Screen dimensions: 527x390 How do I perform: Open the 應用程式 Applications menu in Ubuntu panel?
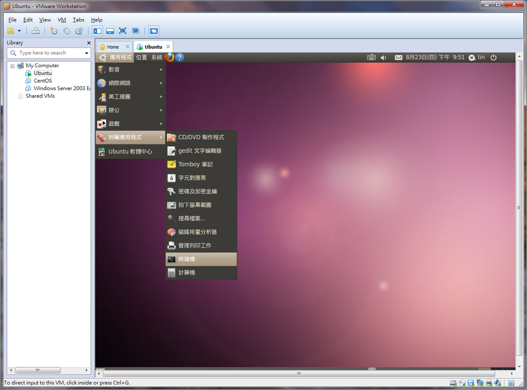pos(116,58)
